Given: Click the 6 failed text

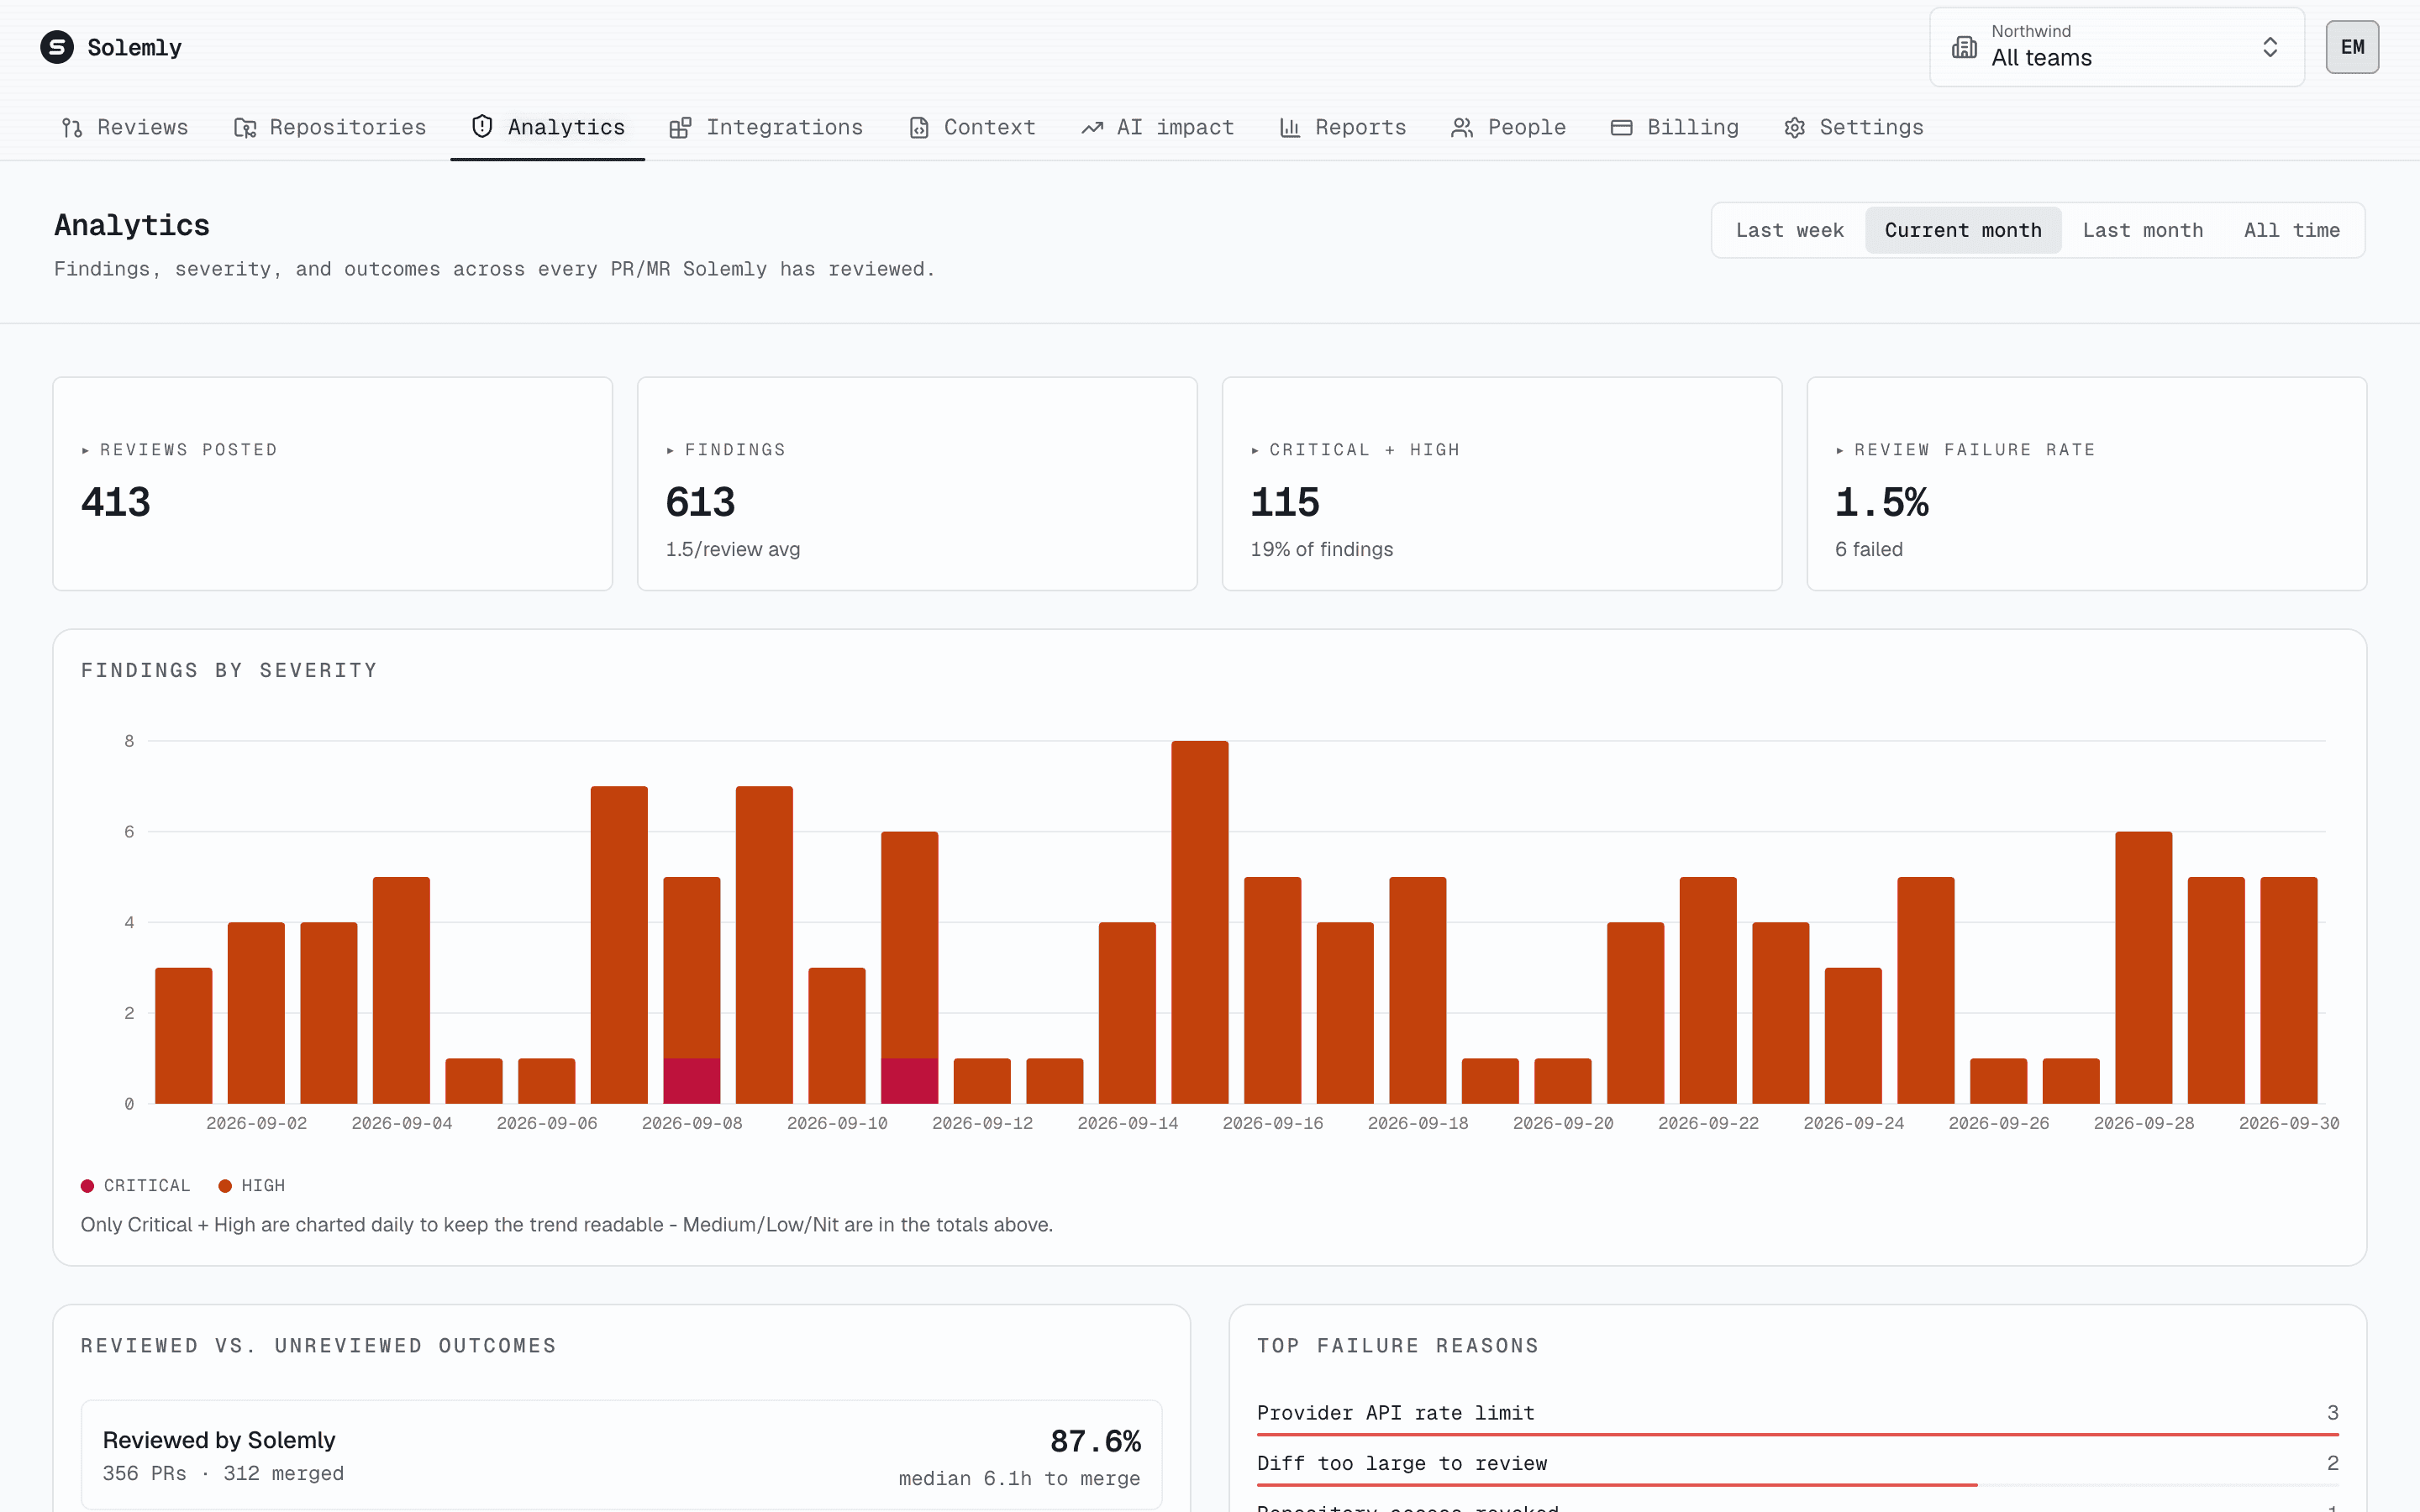Looking at the screenshot, I should pos(1868,549).
